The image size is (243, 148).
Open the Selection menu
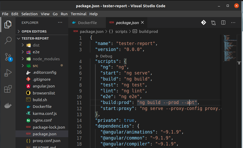29,14
